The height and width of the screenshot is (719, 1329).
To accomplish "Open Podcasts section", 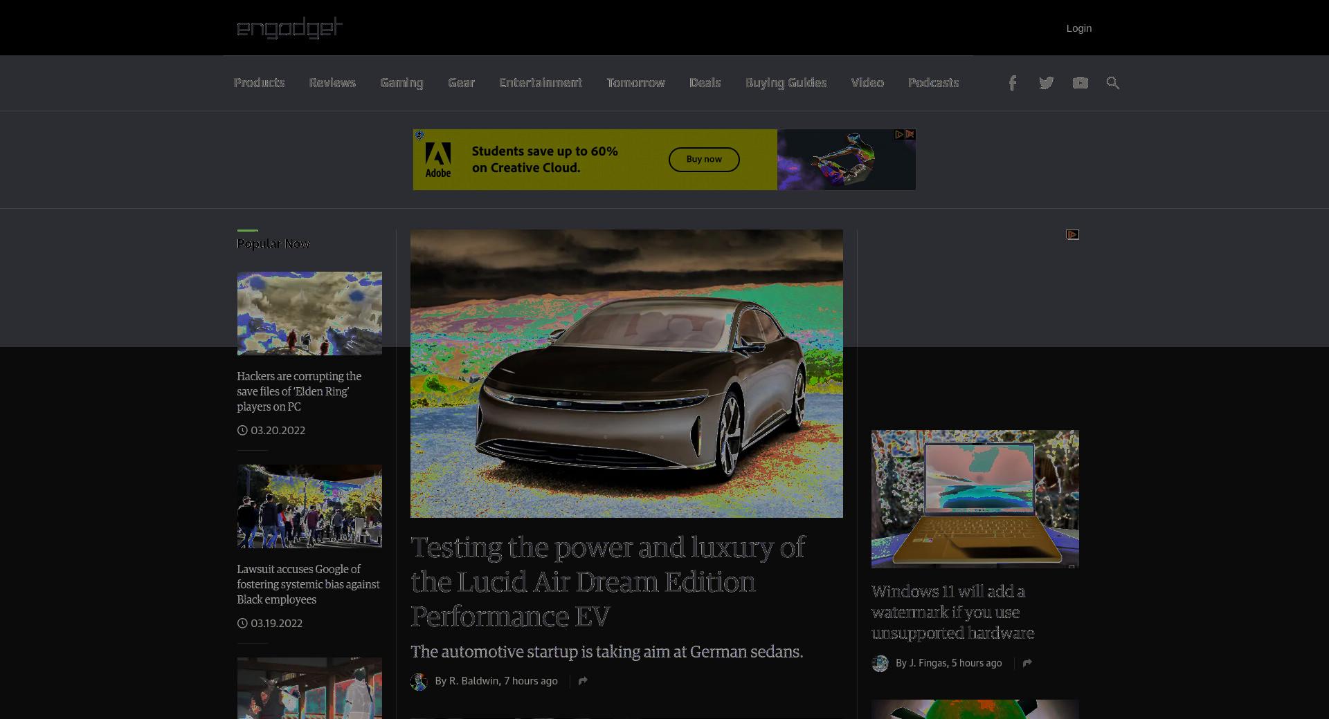I will [933, 83].
